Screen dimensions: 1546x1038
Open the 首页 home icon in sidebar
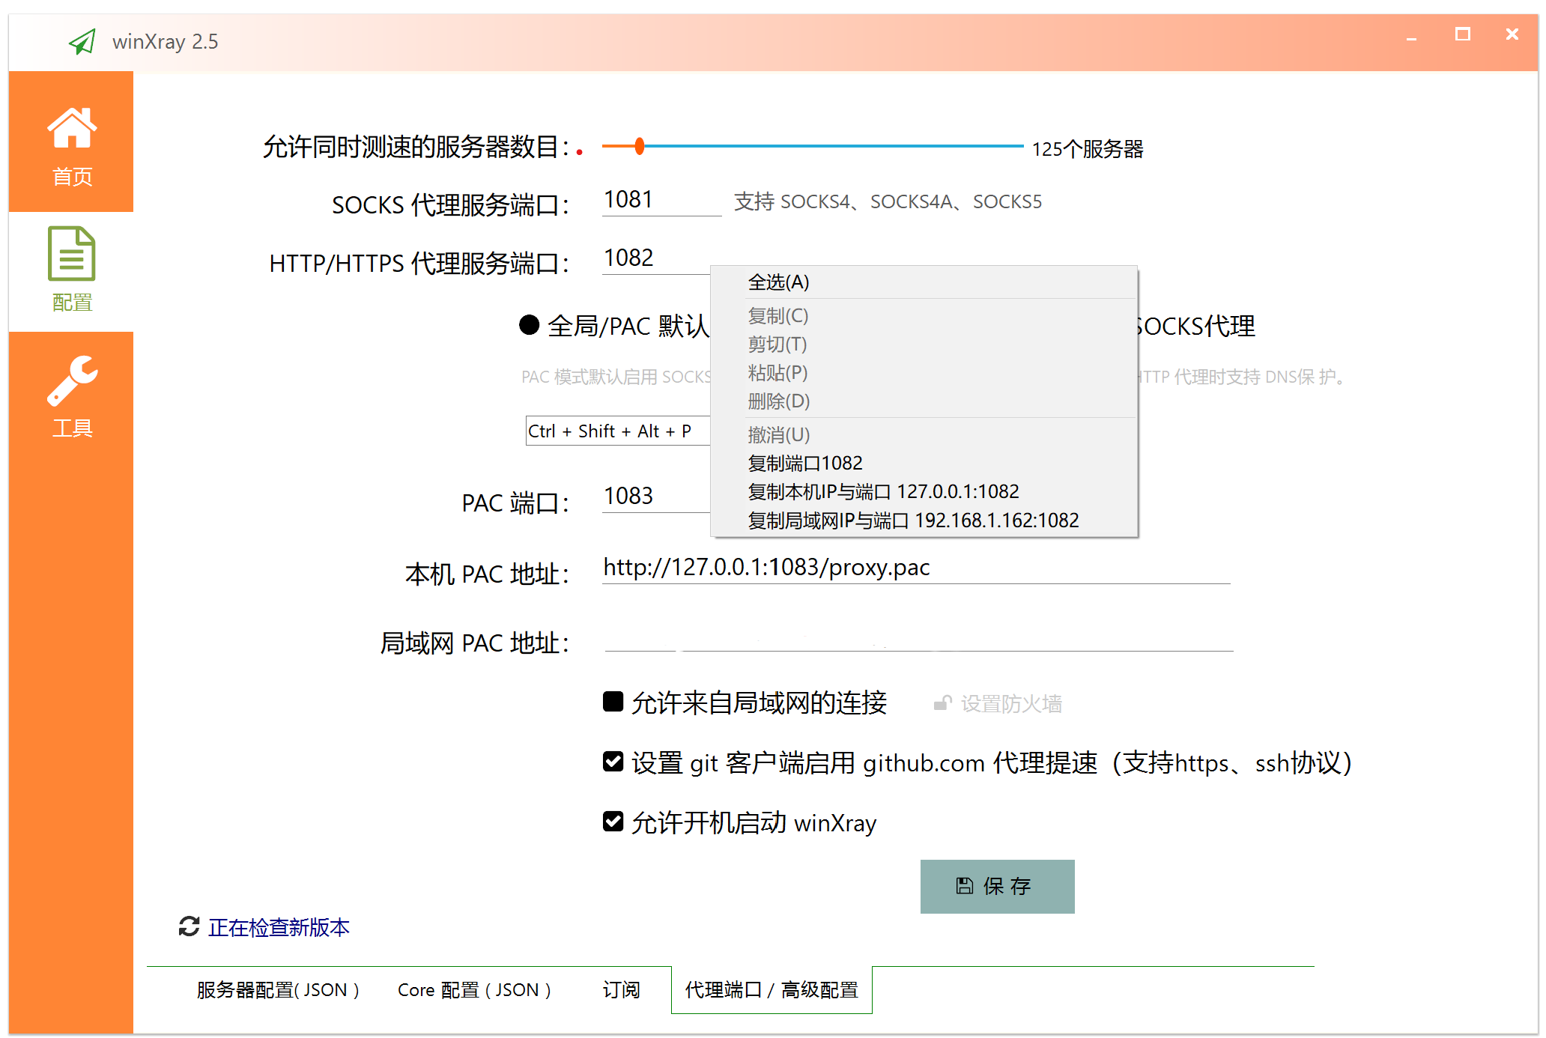(x=72, y=128)
